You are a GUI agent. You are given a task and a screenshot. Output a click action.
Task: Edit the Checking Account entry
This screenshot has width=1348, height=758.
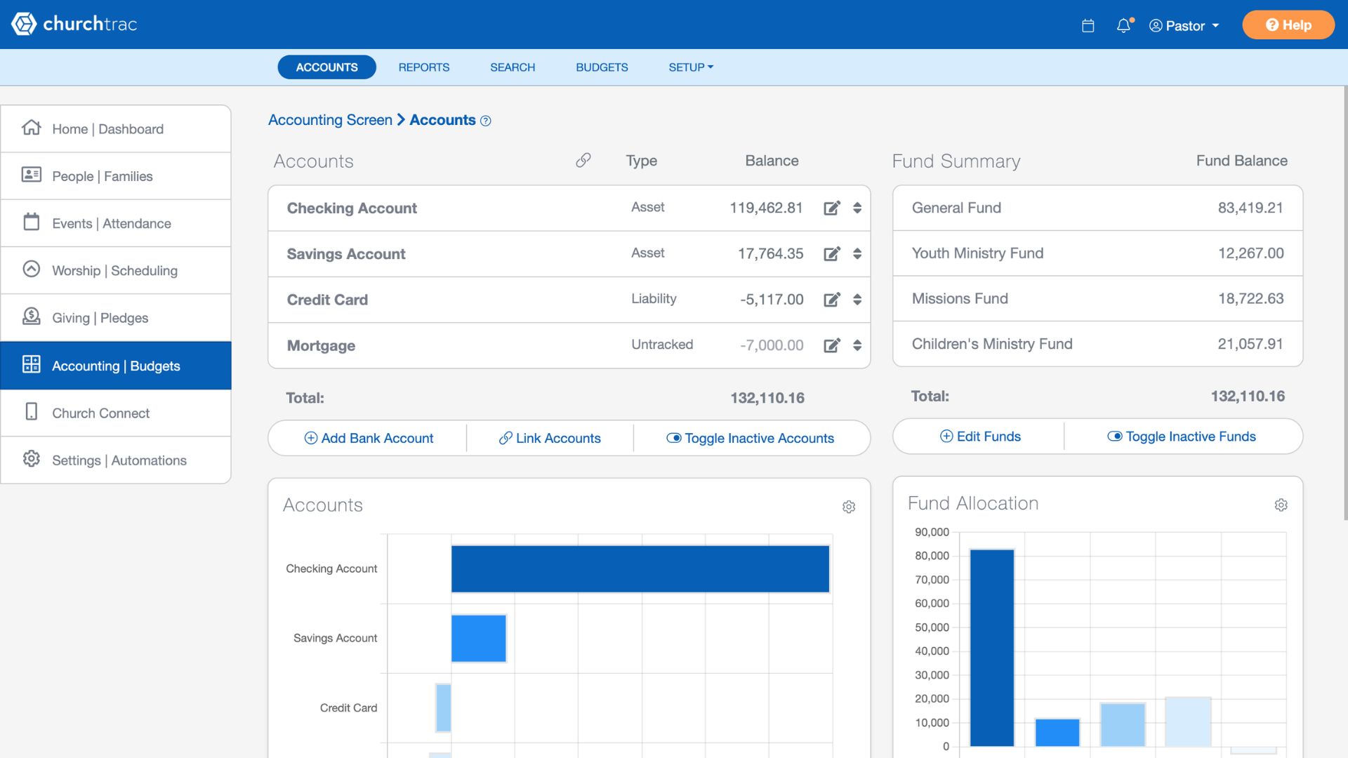click(832, 208)
